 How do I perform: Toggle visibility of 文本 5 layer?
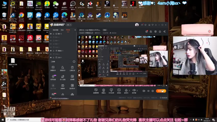click(x=51, y=47)
